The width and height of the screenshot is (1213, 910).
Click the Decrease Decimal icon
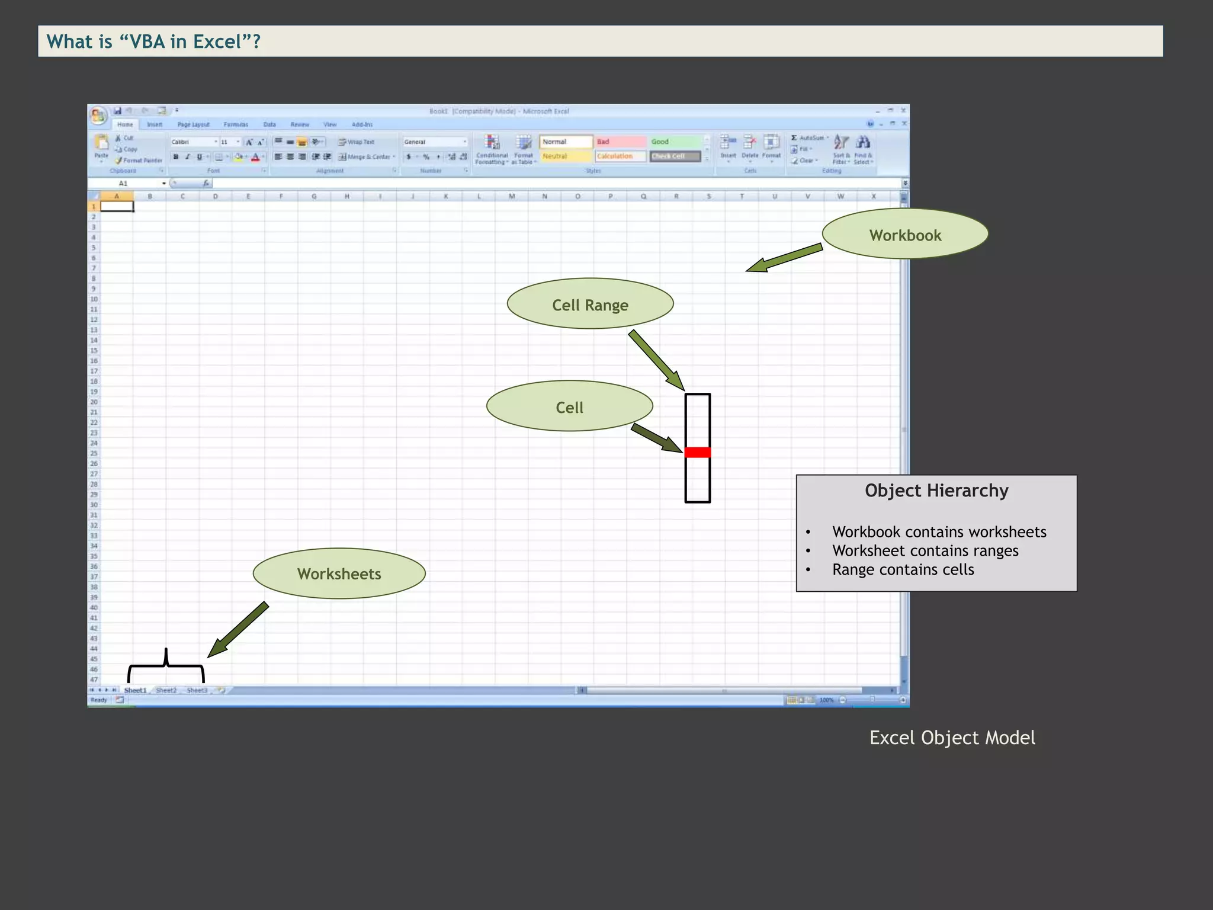click(x=463, y=157)
